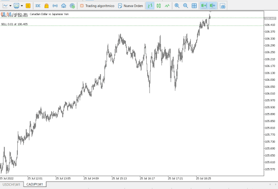Click 106.010 price scale value
The image size is (278, 189).
pyautogui.click(x=270, y=93)
